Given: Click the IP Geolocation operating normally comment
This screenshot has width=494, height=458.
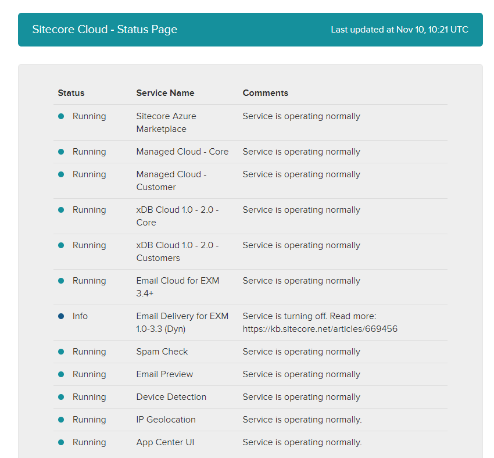Looking at the screenshot, I should [302, 420].
